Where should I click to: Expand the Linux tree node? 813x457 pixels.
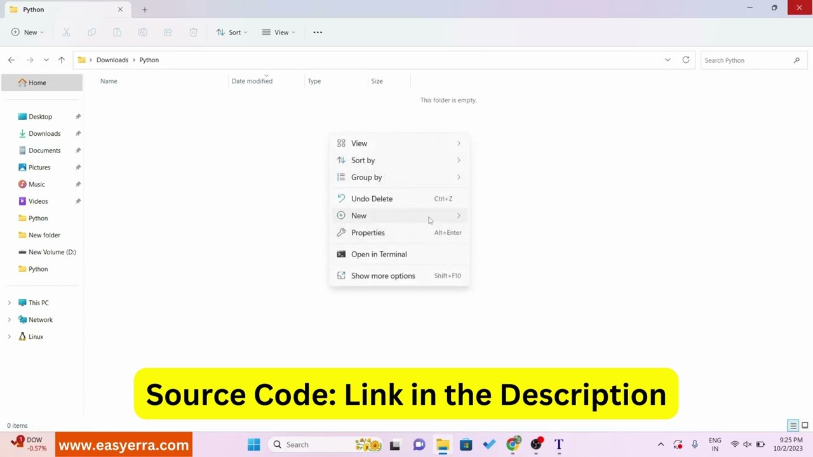click(x=9, y=336)
